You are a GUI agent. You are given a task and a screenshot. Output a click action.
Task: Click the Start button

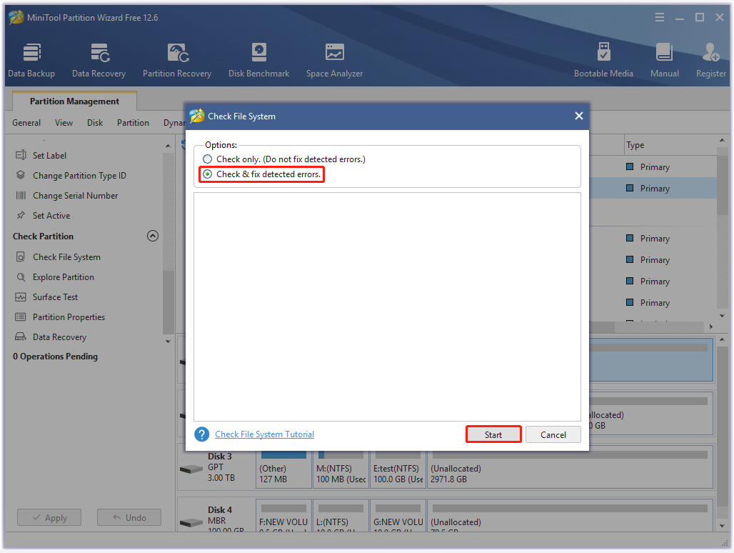pyautogui.click(x=493, y=434)
